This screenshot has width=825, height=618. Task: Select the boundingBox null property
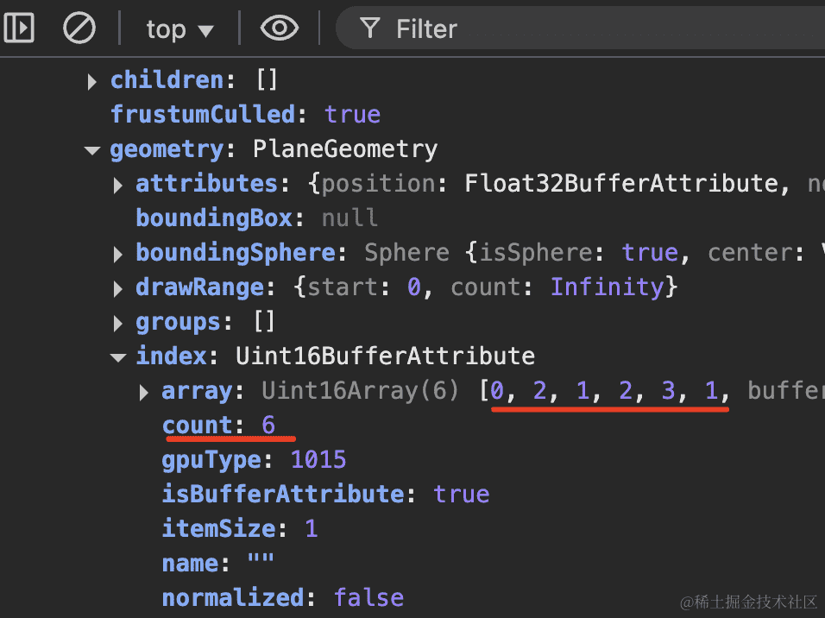[256, 218]
